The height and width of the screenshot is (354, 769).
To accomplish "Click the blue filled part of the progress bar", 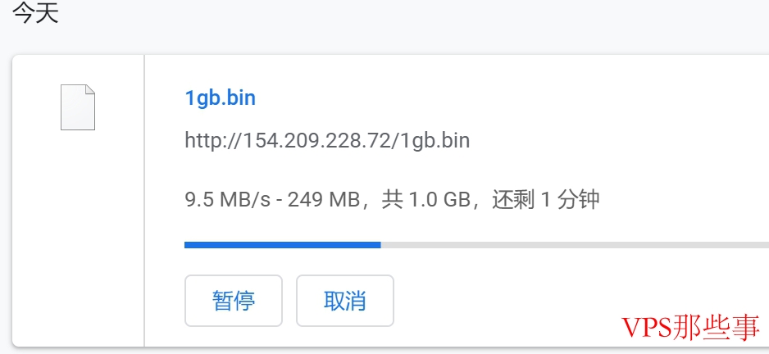I will [283, 245].
